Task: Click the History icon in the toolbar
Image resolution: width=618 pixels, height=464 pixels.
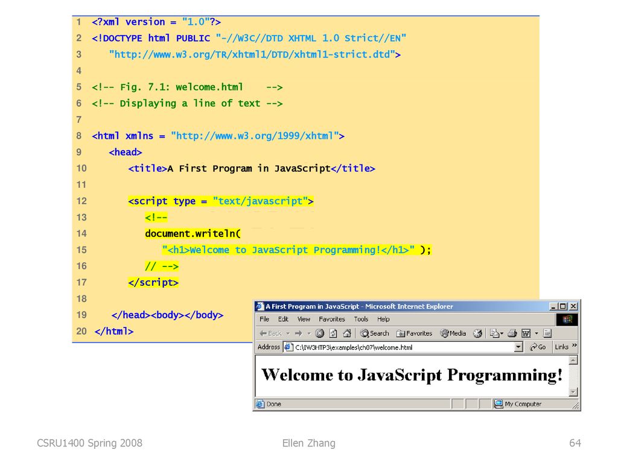Action: click(x=477, y=333)
